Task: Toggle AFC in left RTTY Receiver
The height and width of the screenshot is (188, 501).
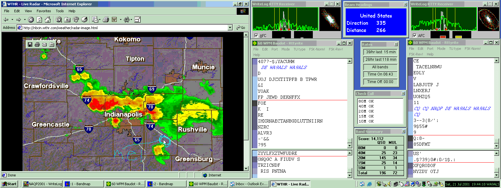Action: pyautogui.click(x=256, y=35)
